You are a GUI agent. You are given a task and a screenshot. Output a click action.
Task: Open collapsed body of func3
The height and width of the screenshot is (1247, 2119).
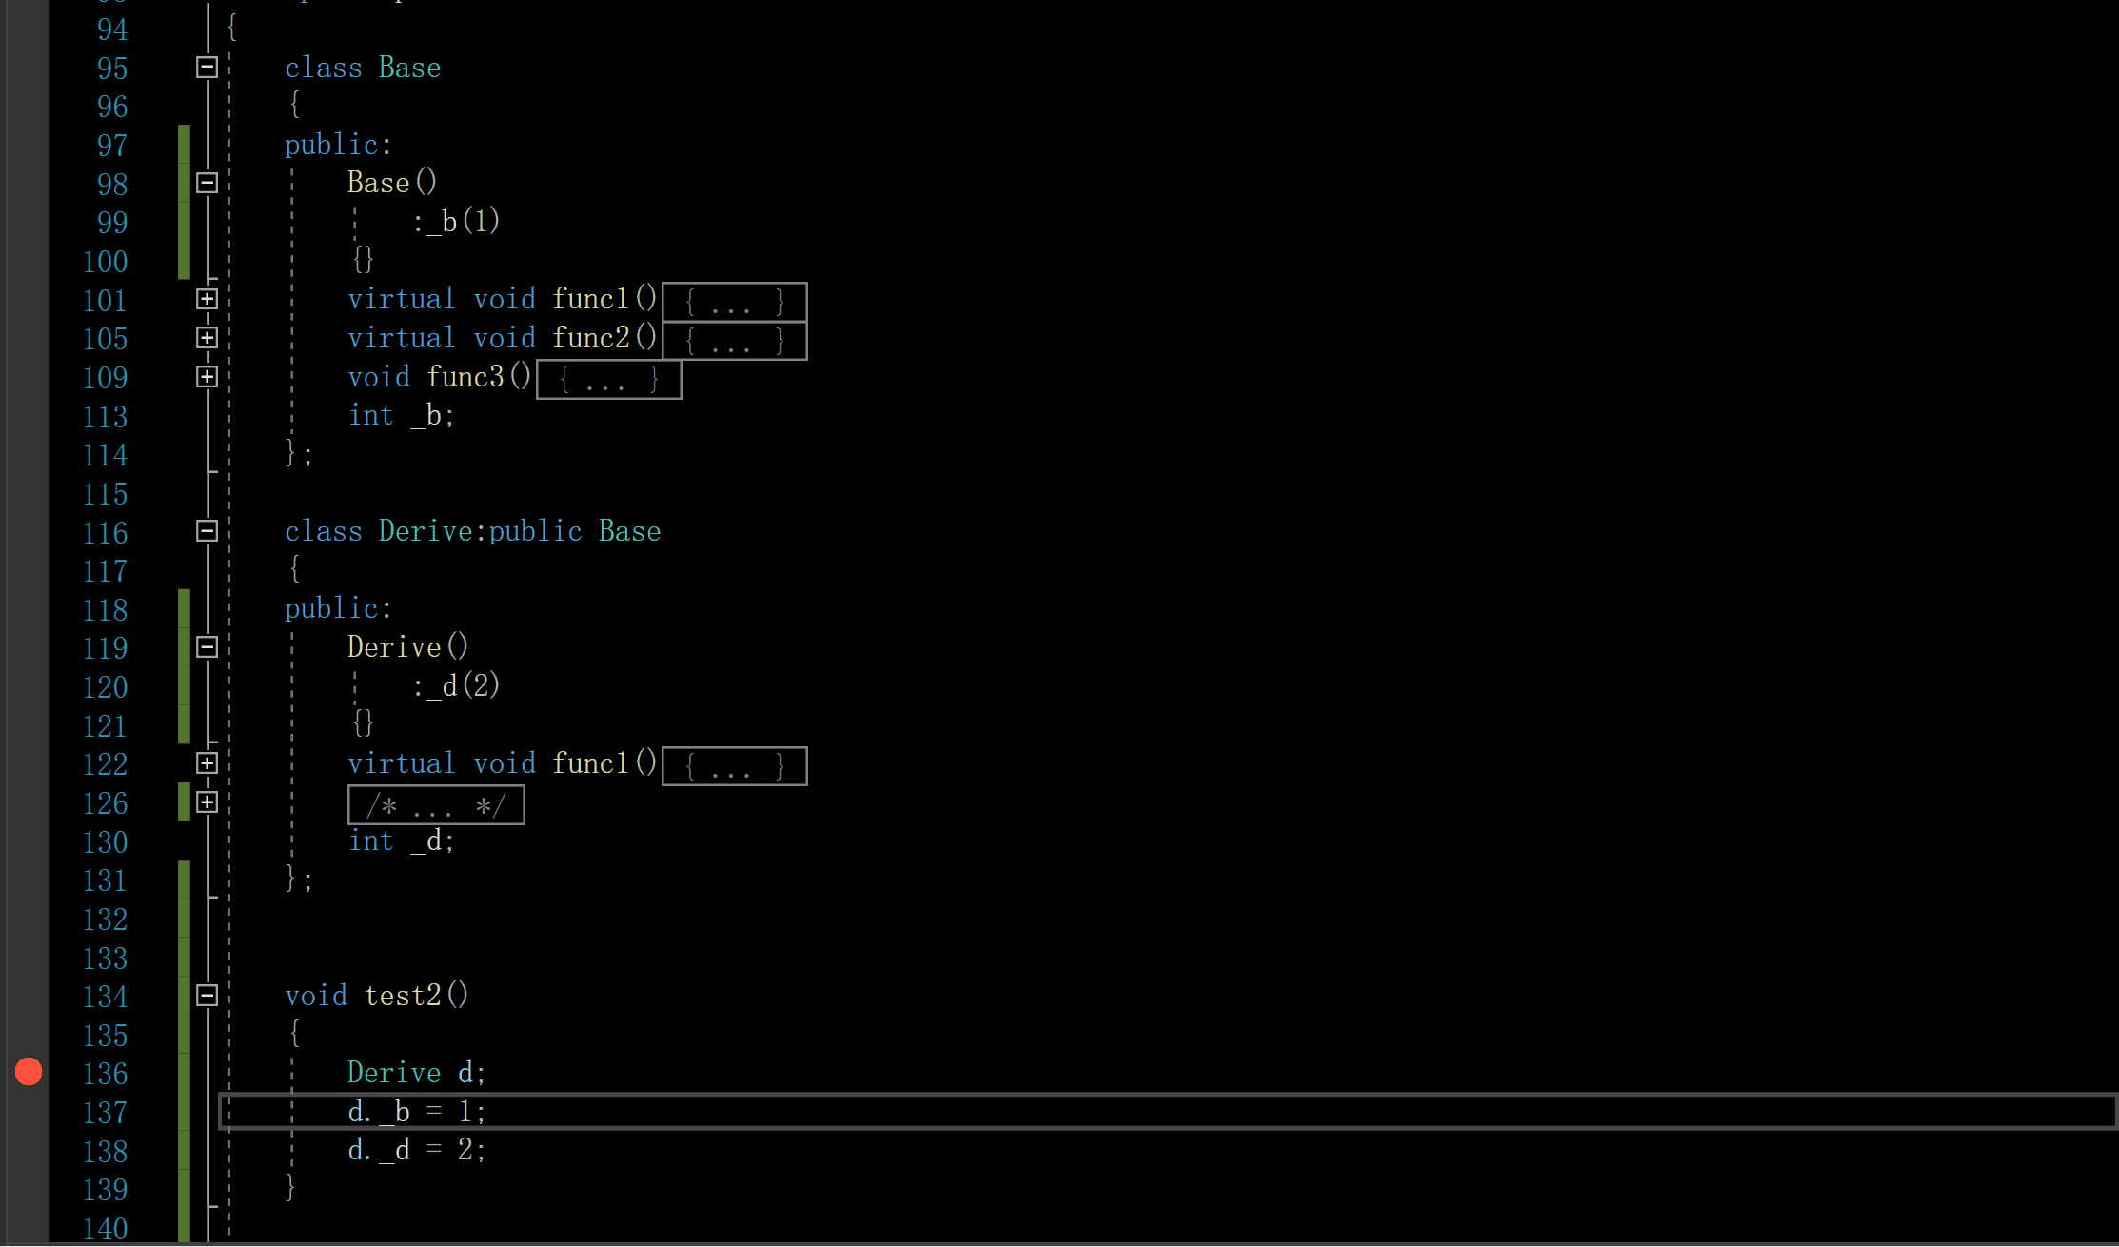[x=609, y=380]
